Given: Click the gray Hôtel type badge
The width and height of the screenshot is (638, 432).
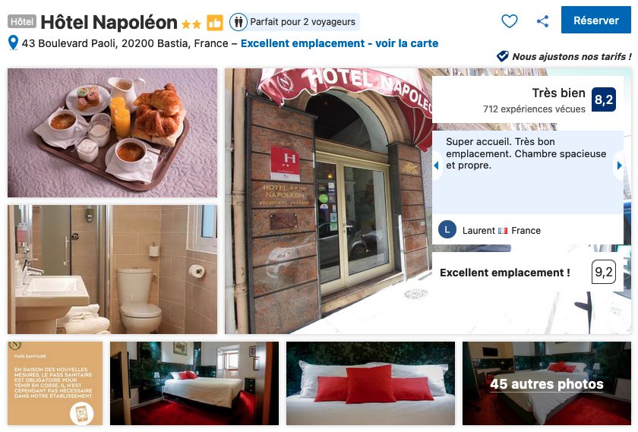Looking at the screenshot, I should pyautogui.click(x=22, y=21).
